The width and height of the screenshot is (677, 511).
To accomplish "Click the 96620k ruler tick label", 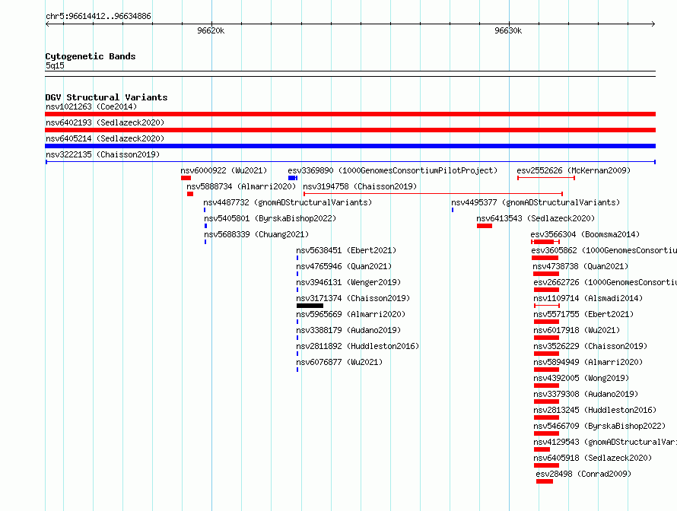I will pyautogui.click(x=211, y=30).
